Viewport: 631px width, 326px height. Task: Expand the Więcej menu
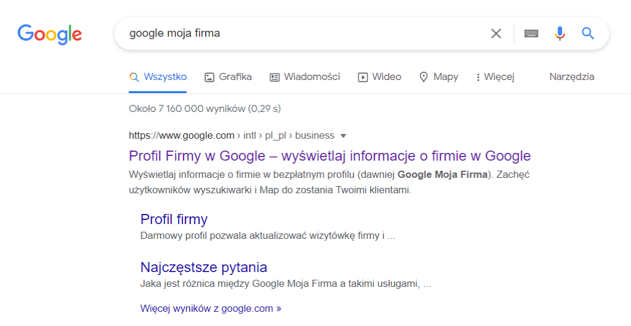pos(495,76)
